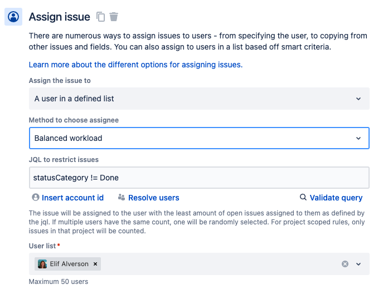Viewport: 383px width, 299px height.
Task: Click the Assign issue user icon
Action: [13, 17]
